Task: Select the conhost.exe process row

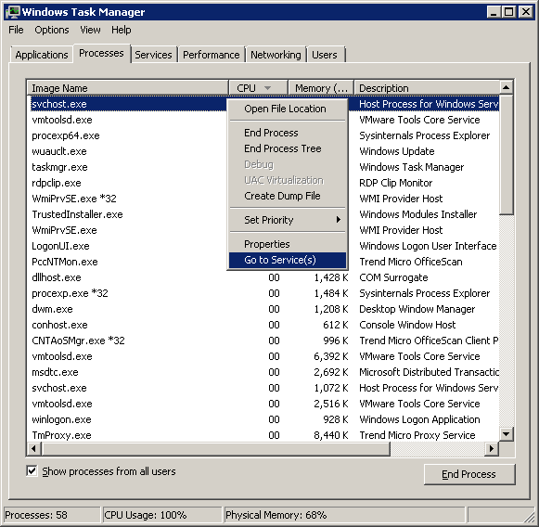Action: coord(263,325)
